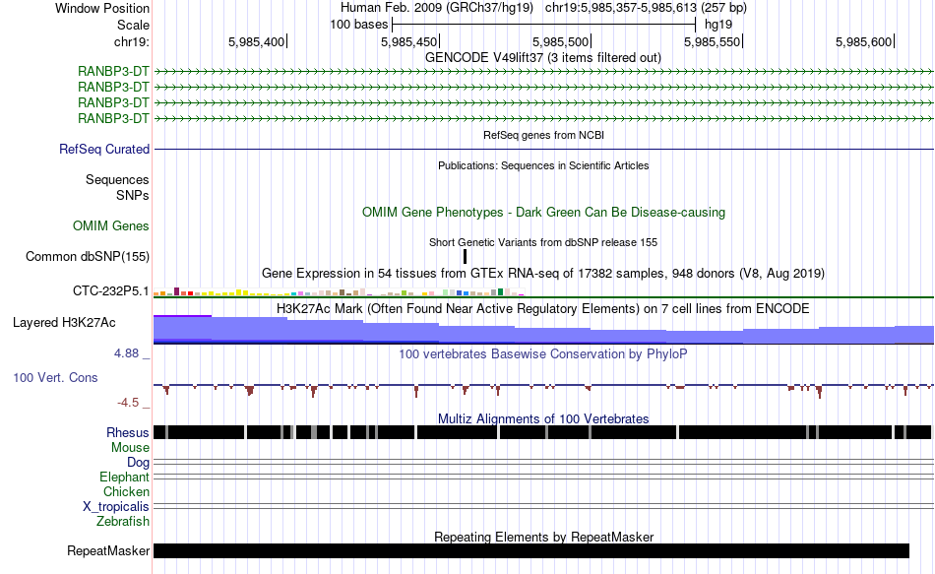Click the hg19 label beside scale bar
Viewport: 935px width, 574px height.
coord(717,25)
